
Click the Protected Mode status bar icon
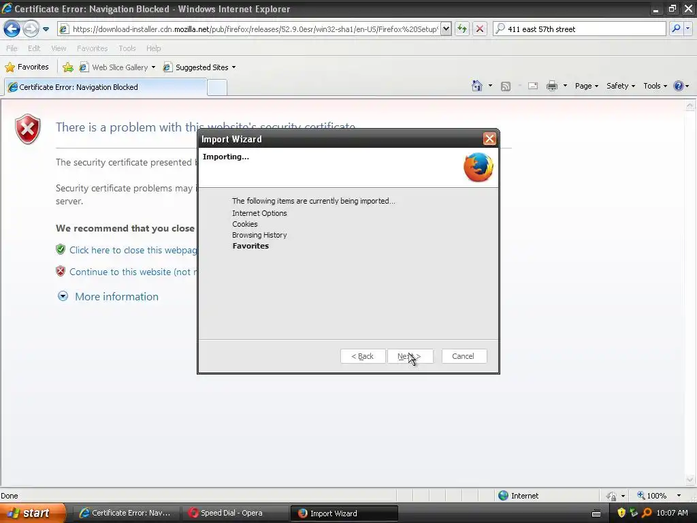tap(612, 496)
